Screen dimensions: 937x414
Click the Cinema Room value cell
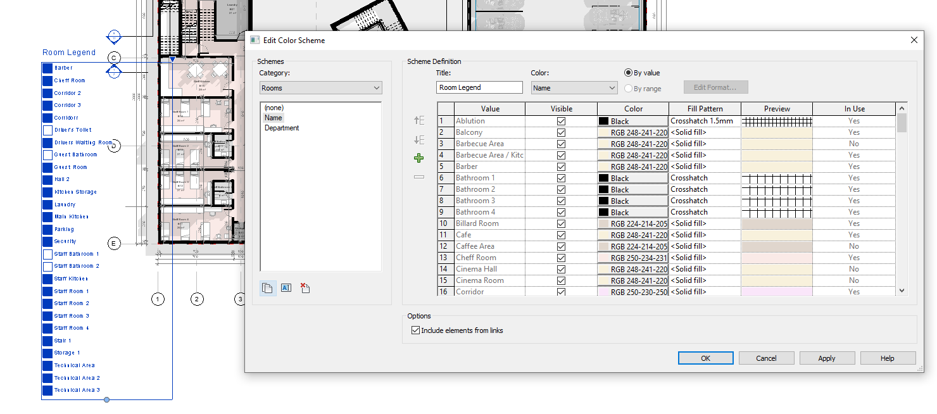pos(490,280)
